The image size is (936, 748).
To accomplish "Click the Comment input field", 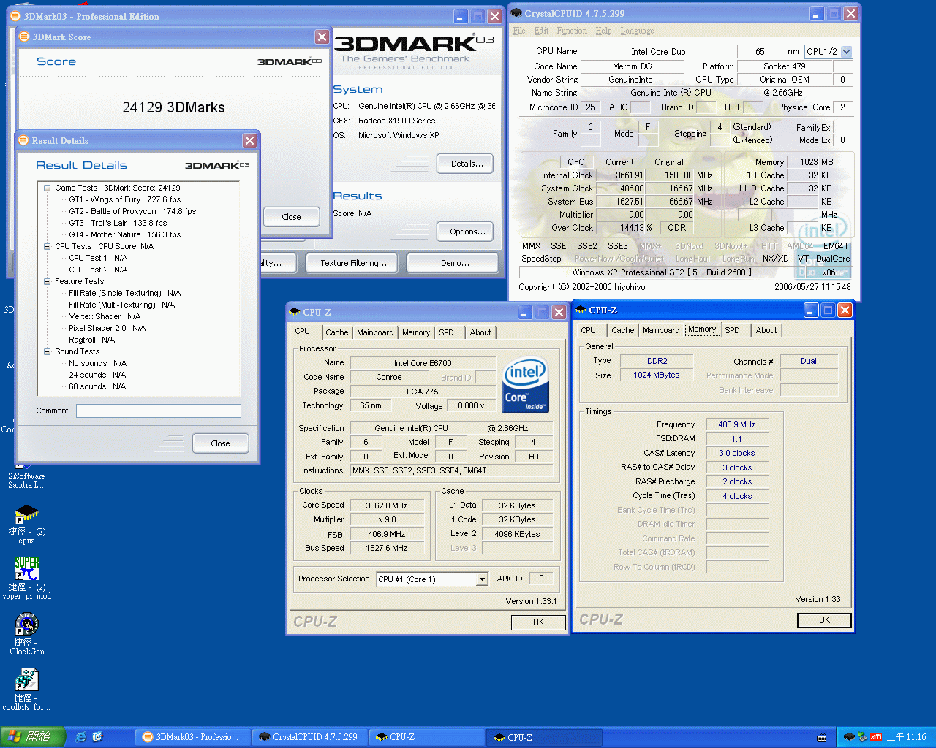I will tap(159, 411).
